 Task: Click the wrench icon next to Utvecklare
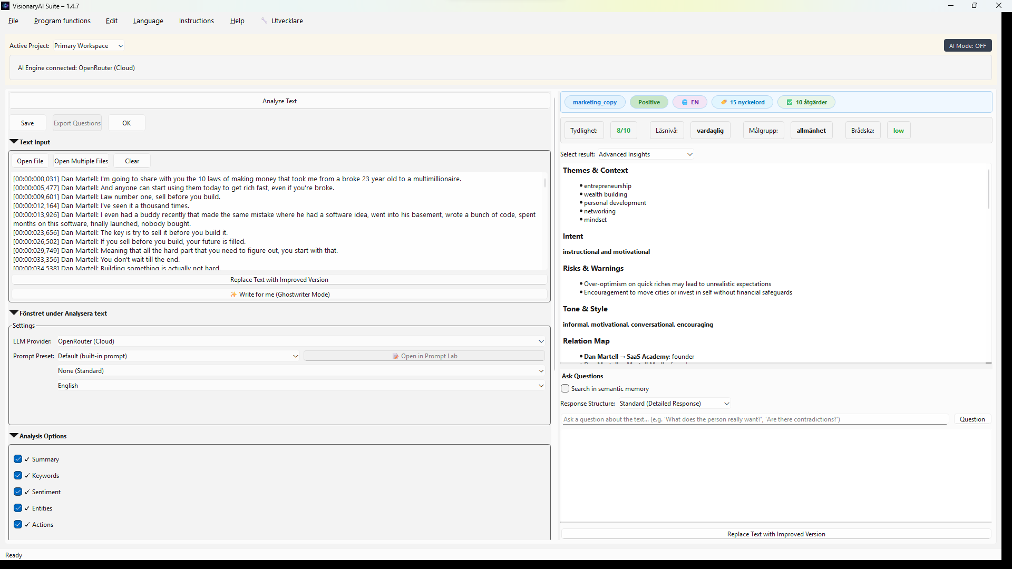point(264,21)
